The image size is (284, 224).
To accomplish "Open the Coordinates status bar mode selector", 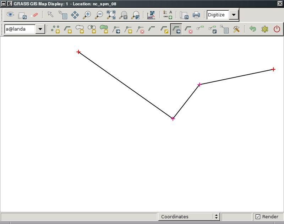I will click(x=189, y=217).
